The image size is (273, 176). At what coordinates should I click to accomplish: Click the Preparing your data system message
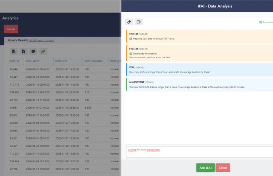(200, 36)
